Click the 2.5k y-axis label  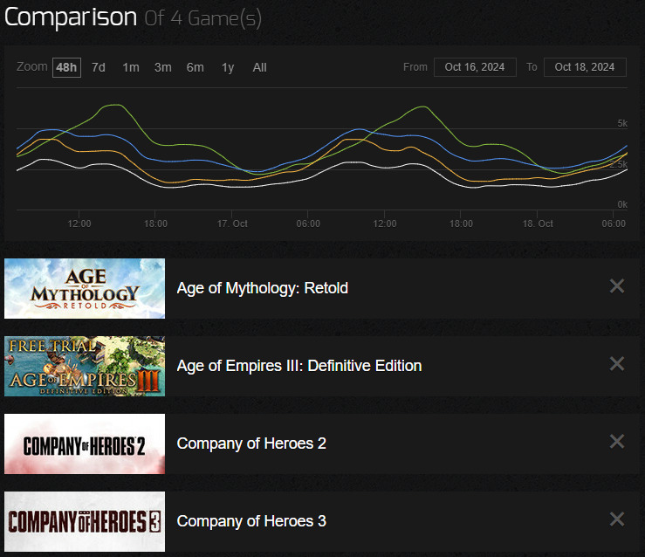click(619, 164)
